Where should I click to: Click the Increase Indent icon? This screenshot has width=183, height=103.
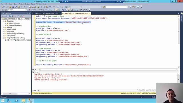tap(84, 10)
